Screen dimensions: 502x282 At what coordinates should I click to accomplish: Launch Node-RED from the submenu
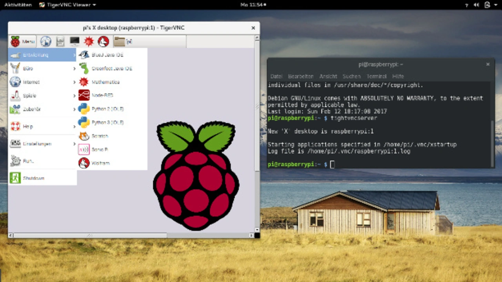coord(112,95)
